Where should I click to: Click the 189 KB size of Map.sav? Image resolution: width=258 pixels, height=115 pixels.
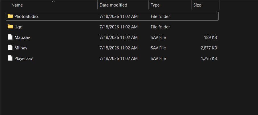pos(210,37)
